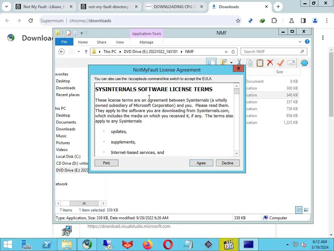Select Music in navigation pane

[61, 136]
